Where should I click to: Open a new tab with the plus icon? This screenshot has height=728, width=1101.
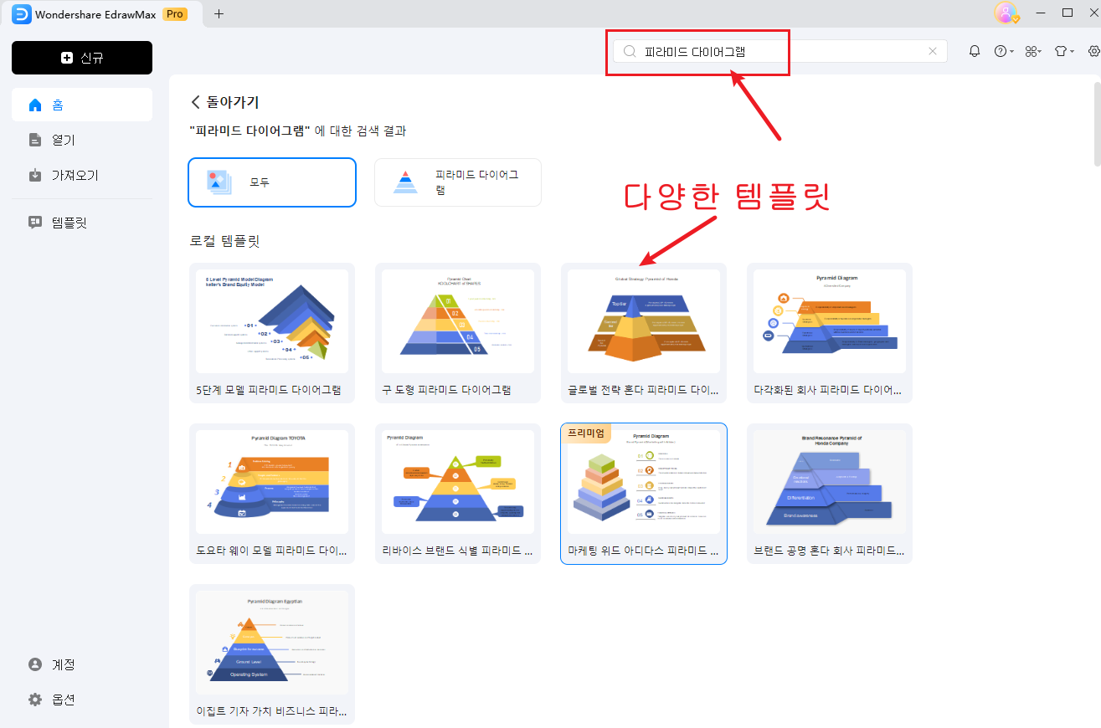tap(219, 13)
